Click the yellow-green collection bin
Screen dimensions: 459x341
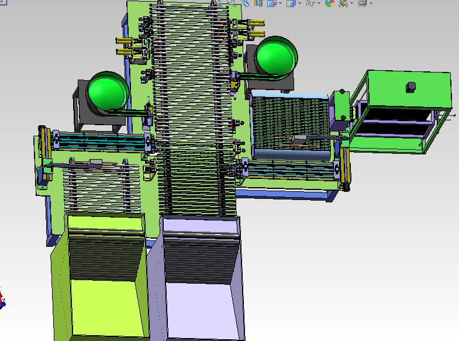tap(101, 292)
